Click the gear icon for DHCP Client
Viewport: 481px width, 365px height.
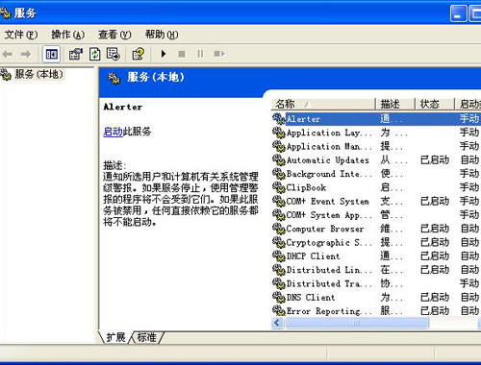tap(279, 256)
